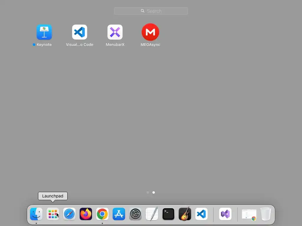302x226 pixels.
Task: Open Keynote from Launchpad
Action: tap(44, 32)
